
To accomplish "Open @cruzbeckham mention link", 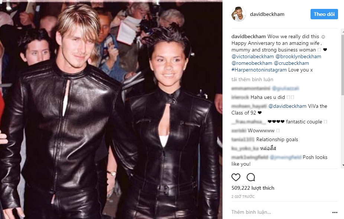I will (291, 63).
